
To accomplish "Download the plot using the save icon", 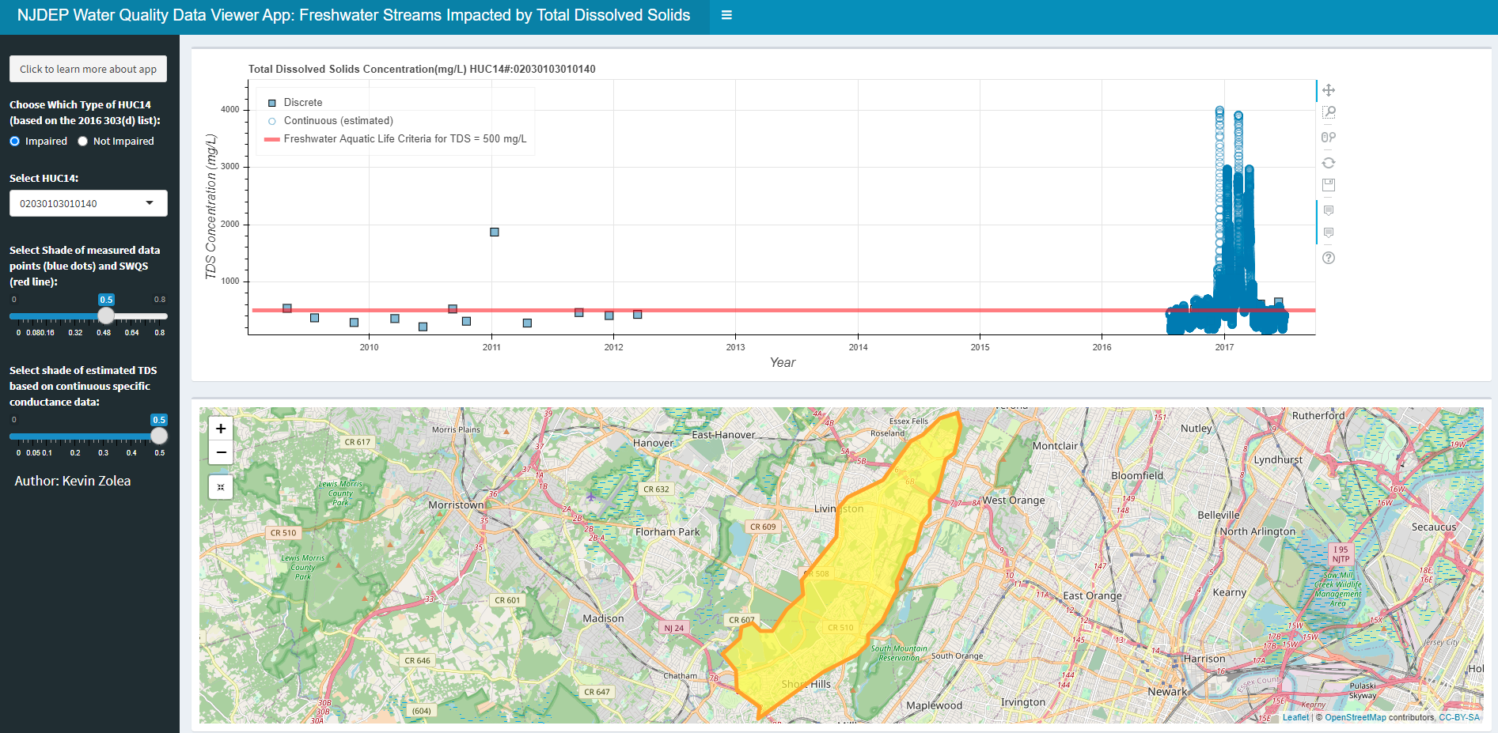I will pos(1328,184).
